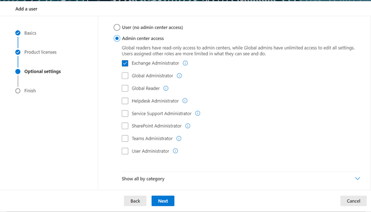Screen dimensions: 371x212
Task: Show User Administrator role info icon
Action: pos(175,151)
